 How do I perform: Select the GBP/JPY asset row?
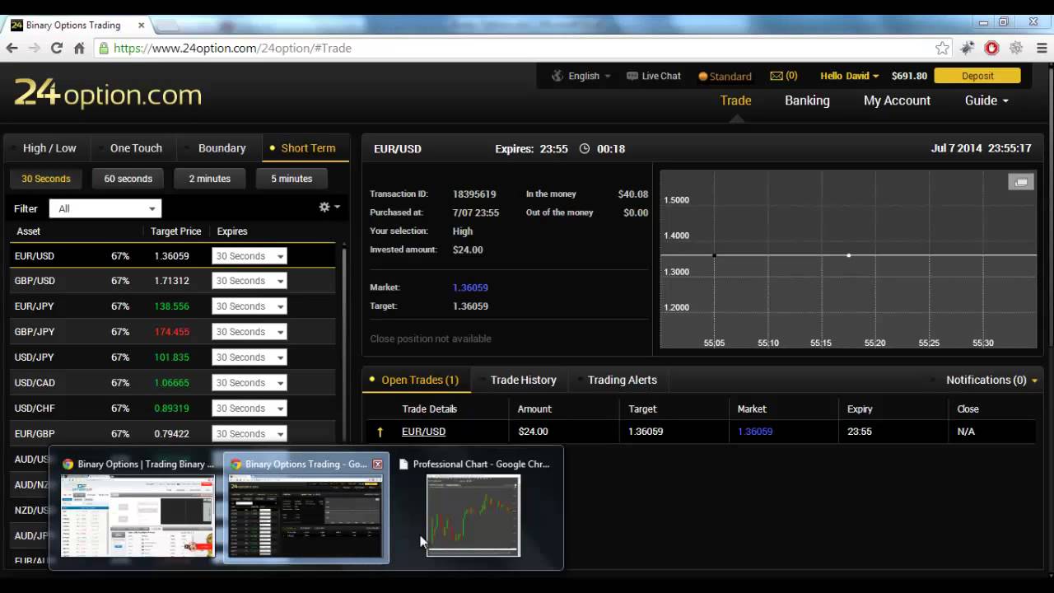click(x=172, y=332)
